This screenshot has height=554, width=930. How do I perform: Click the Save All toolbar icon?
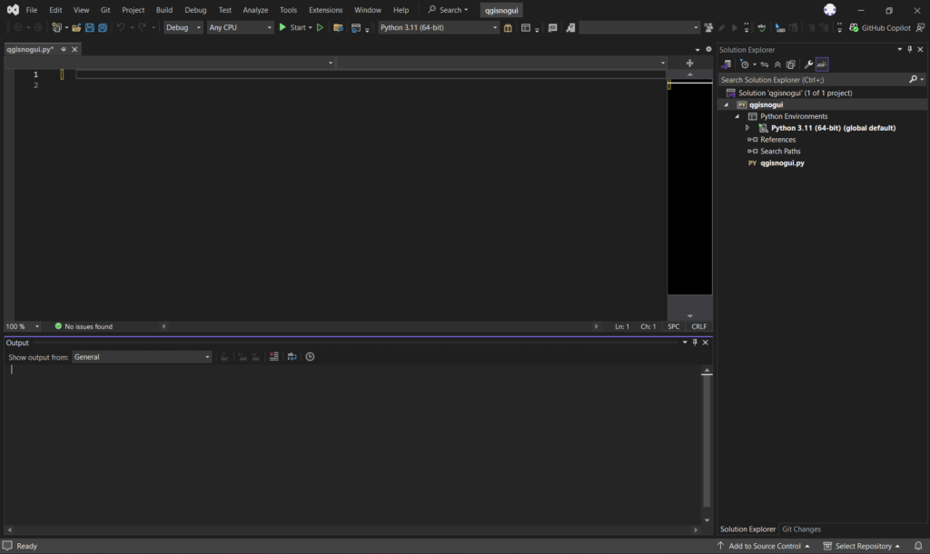click(x=102, y=27)
